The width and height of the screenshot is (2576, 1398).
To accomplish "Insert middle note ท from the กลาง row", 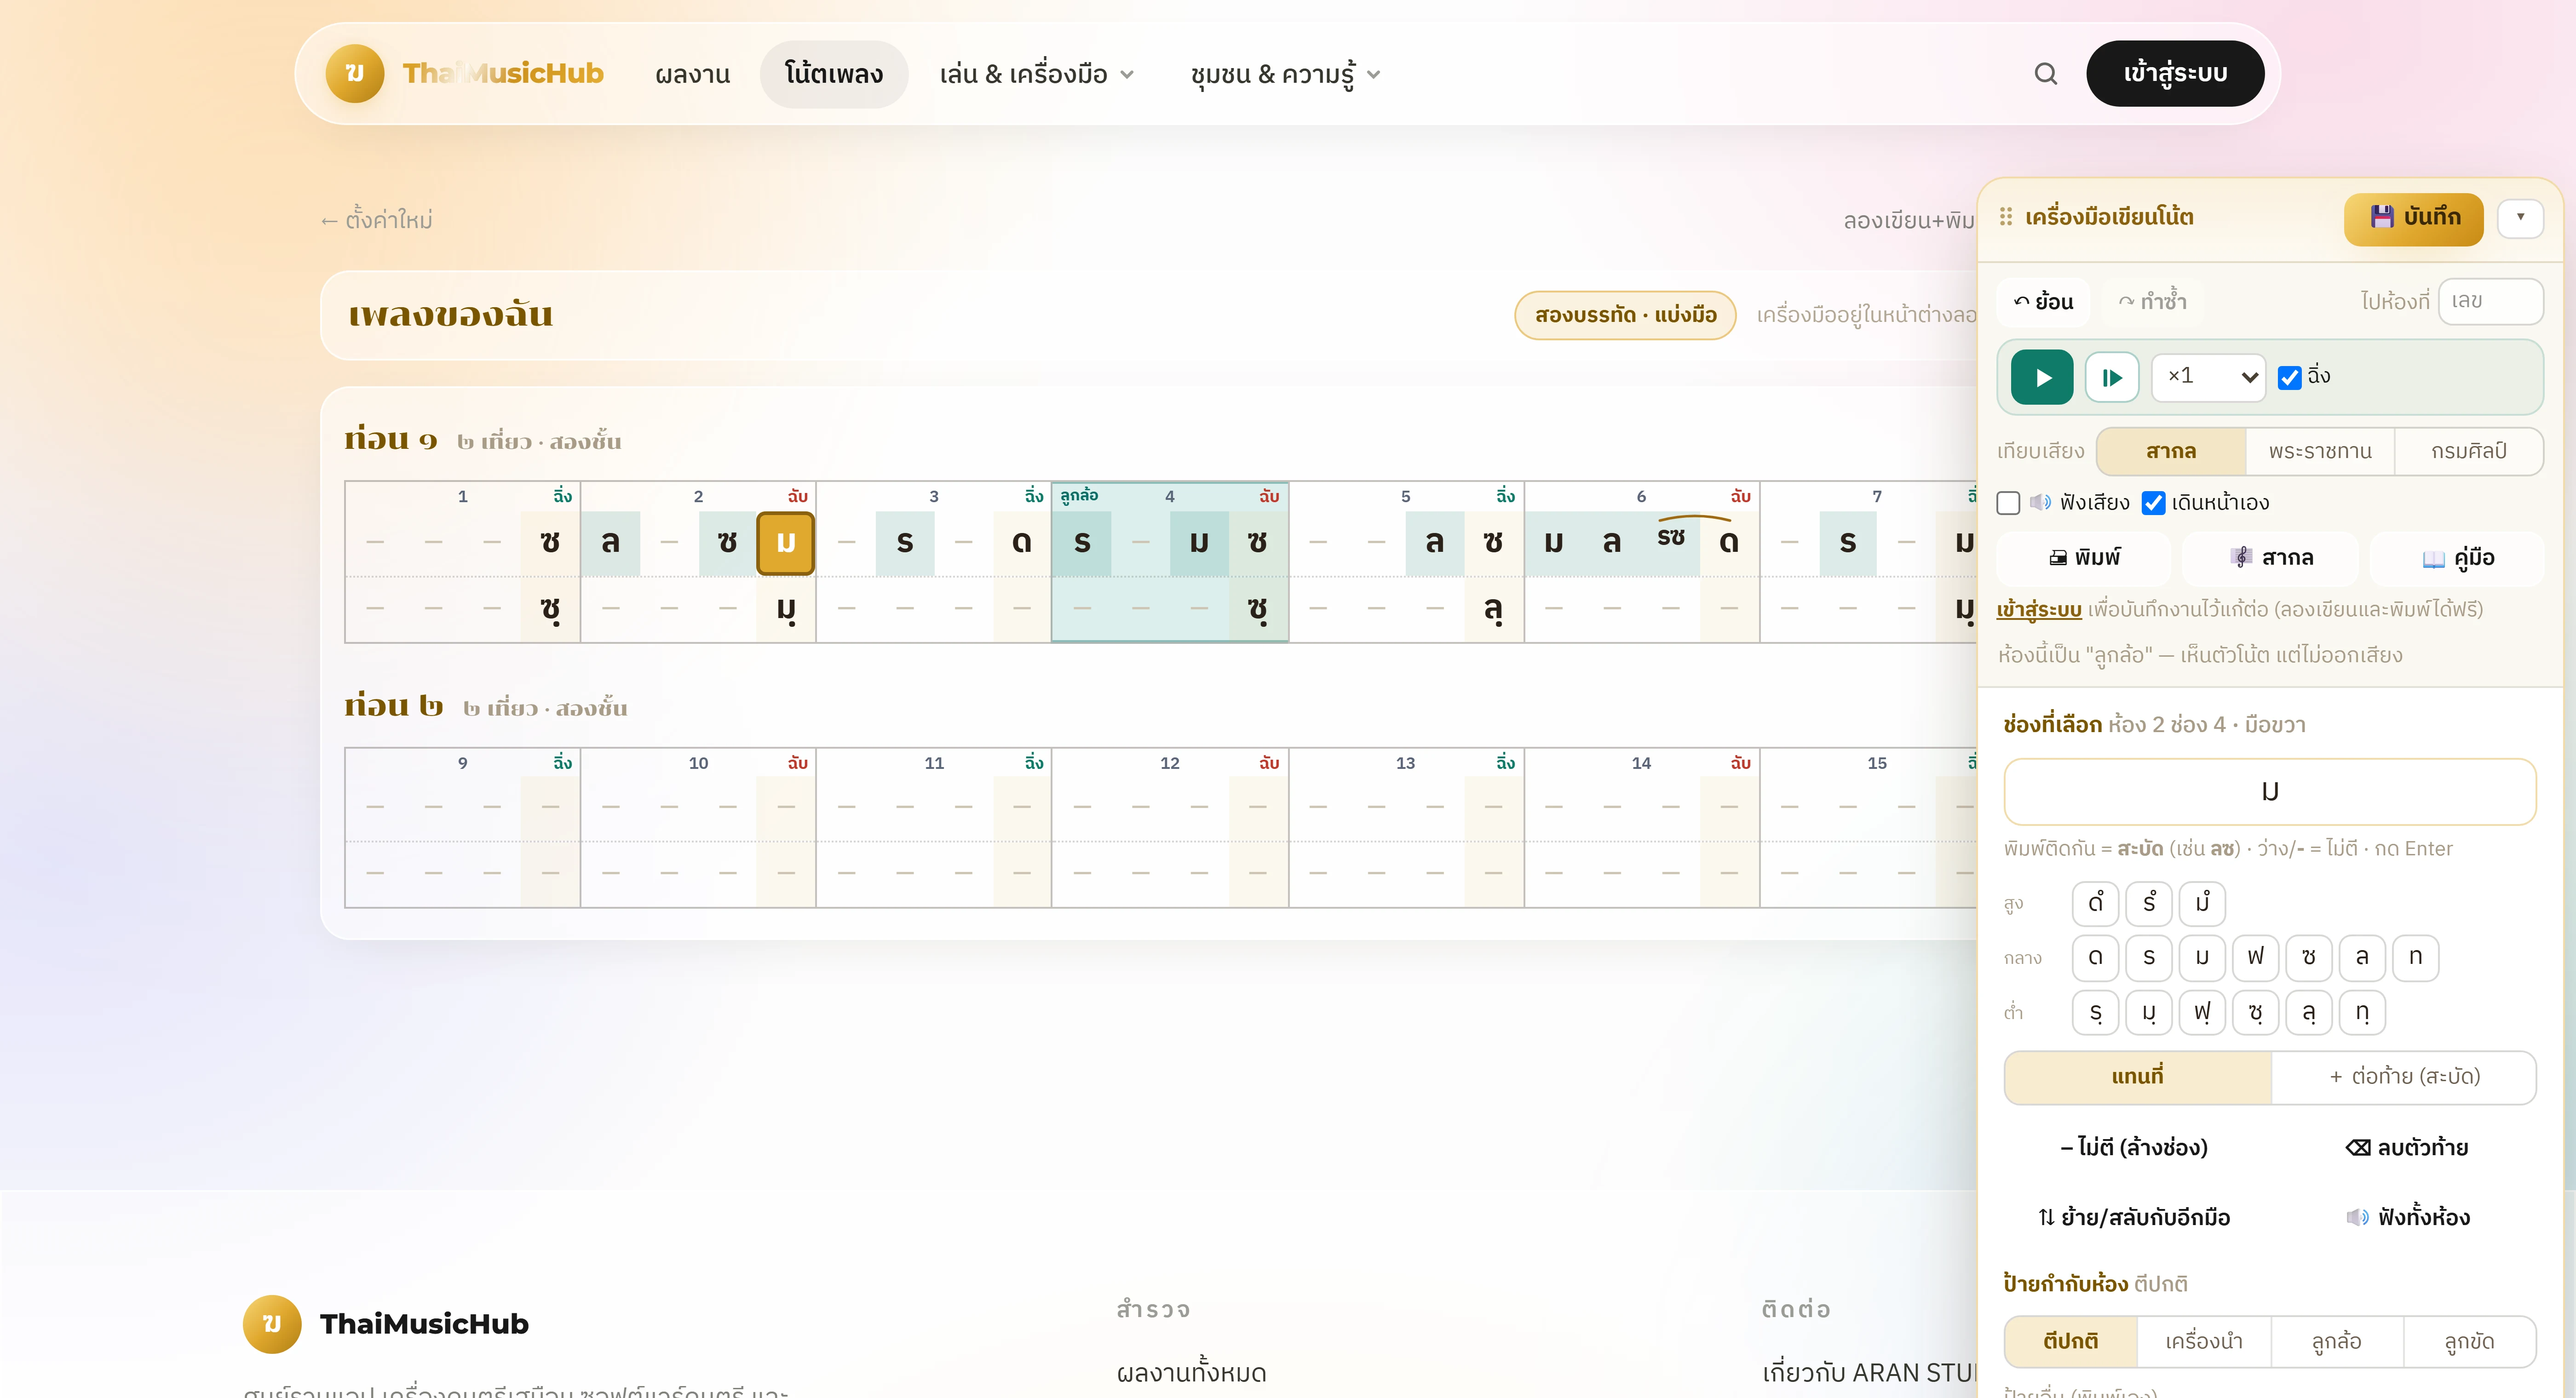I will (x=2415, y=957).
